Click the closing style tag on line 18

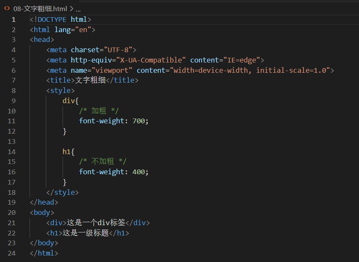point(62,192)
